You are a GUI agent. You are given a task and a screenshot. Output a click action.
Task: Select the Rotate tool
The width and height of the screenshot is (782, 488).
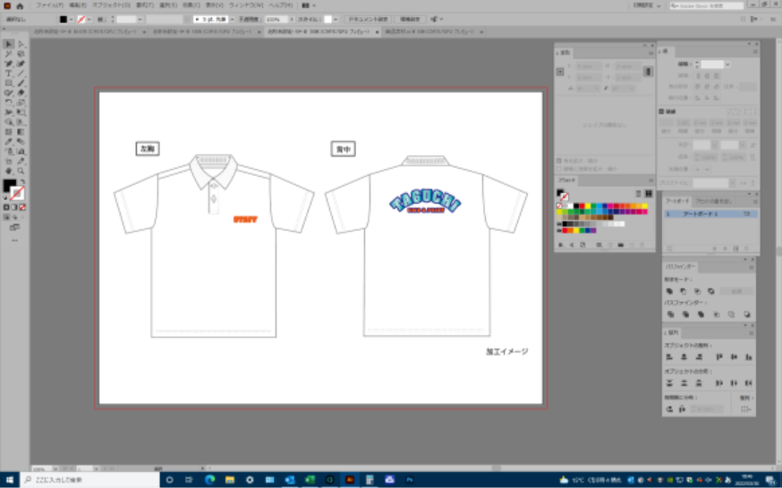(x=8, y=103)
